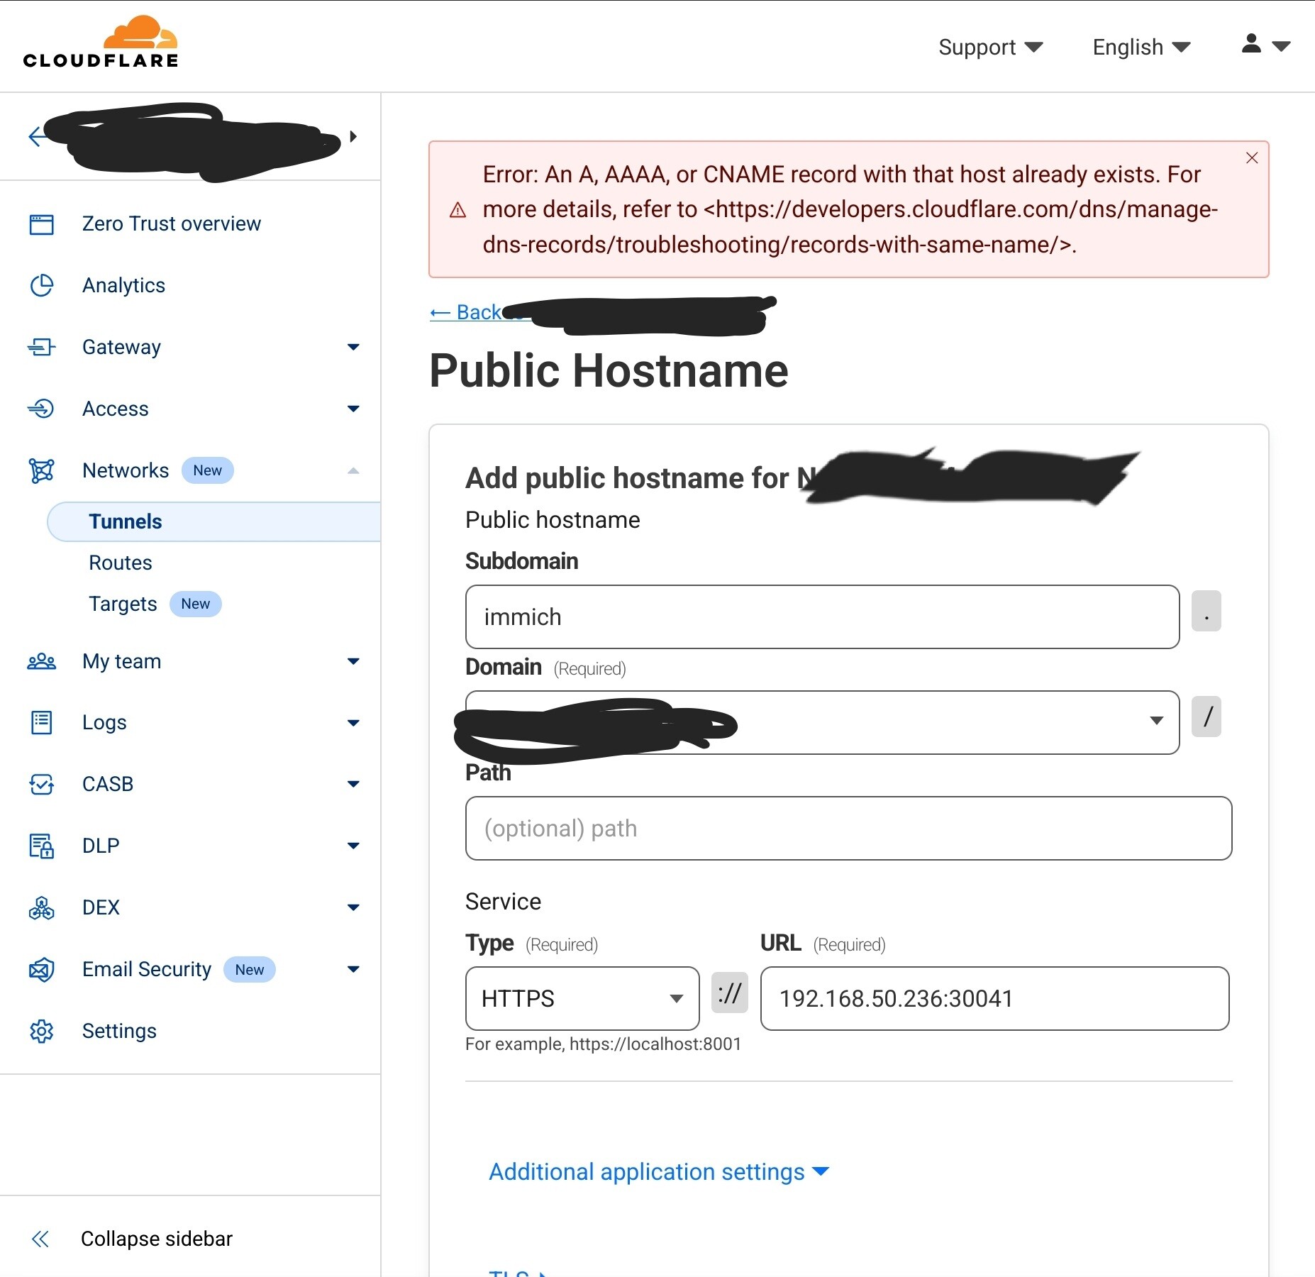Open Zero Trust overview page
Screen dimensions: 1315x1277
(x=171, y=224)
